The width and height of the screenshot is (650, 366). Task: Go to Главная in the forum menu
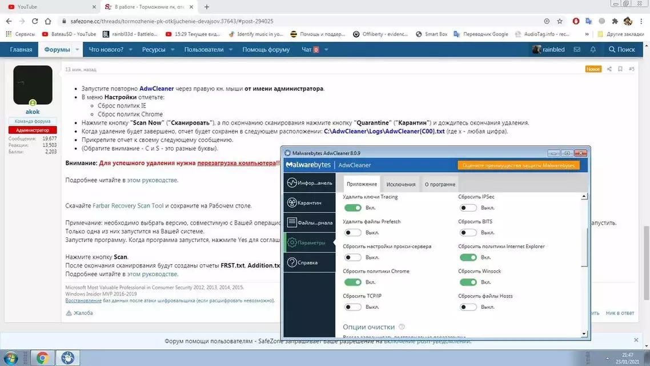[x=21, y=49]
